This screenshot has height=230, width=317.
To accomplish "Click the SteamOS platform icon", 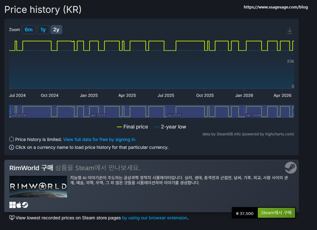I will coord(25,205).
